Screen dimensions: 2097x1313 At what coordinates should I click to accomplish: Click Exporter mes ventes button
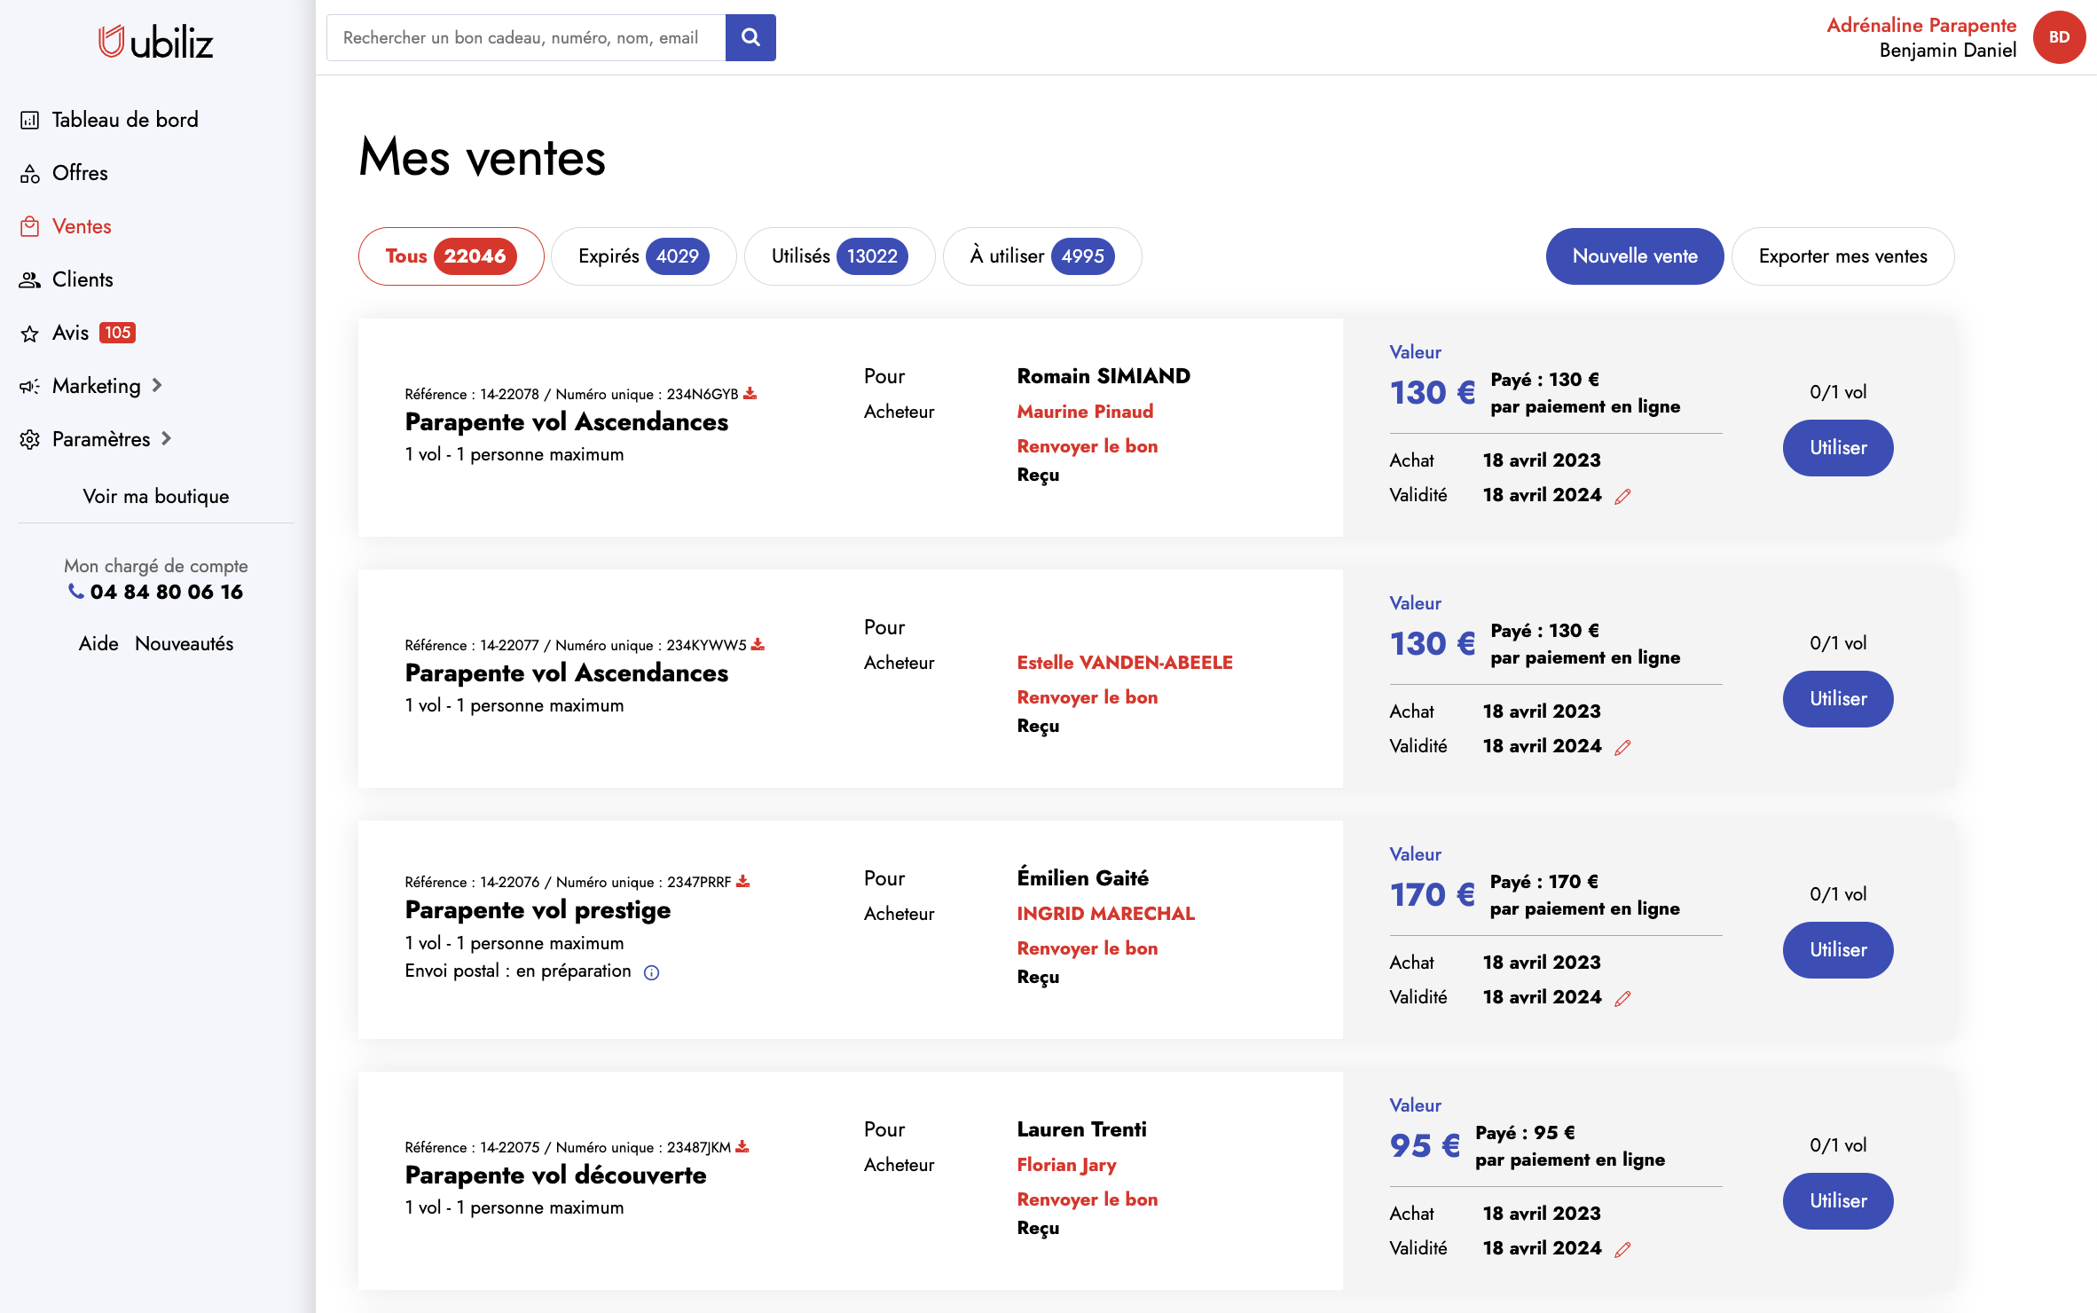pyautogui.click(x=1842, y=256)
